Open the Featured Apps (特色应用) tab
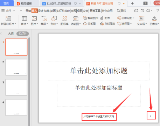This screenshot has width=160, height=126. click(107, 11)
